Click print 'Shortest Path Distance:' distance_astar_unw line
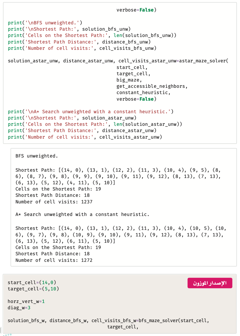This screenshot has width=240, height=336. pyautogui.click(x=82, y=130)
